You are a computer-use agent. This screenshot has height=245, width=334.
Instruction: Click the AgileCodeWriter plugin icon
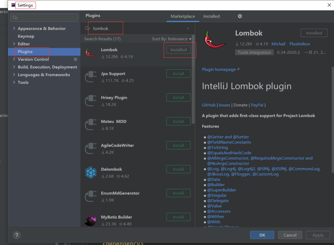(91, 148)
